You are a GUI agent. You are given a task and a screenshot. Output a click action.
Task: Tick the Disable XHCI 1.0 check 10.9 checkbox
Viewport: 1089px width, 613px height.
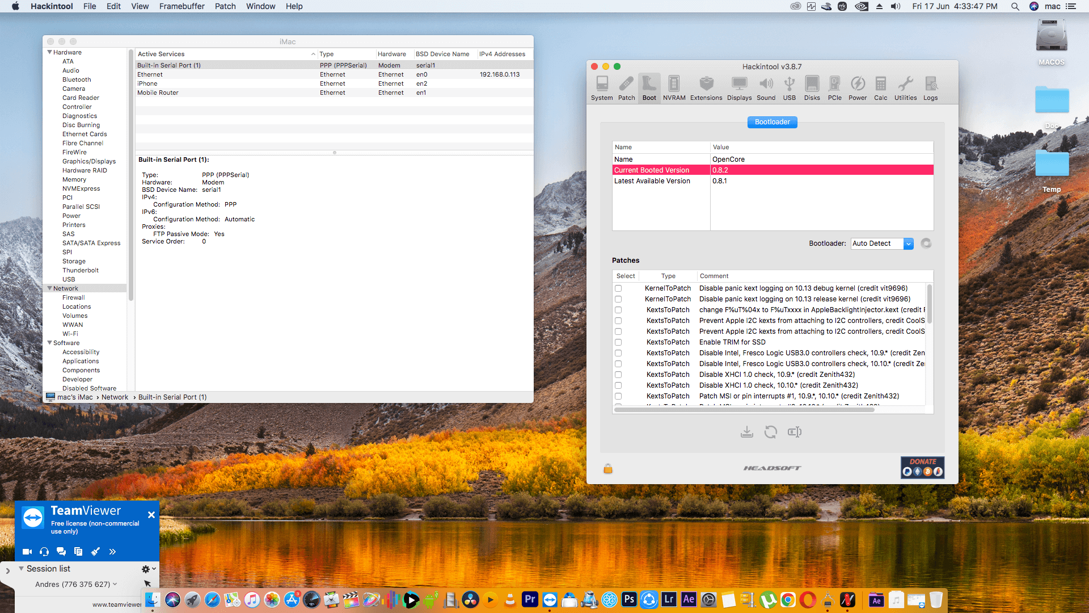618,375
